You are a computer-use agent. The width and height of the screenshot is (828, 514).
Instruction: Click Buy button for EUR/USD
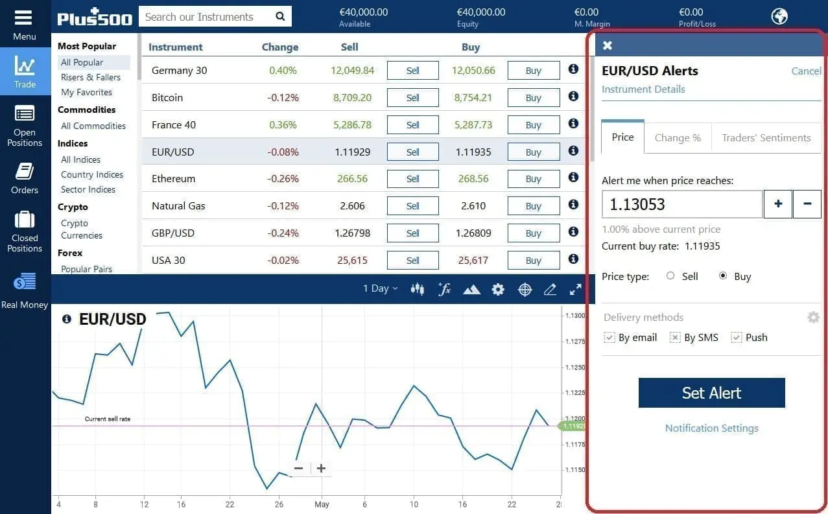click(x=534, y=152)
